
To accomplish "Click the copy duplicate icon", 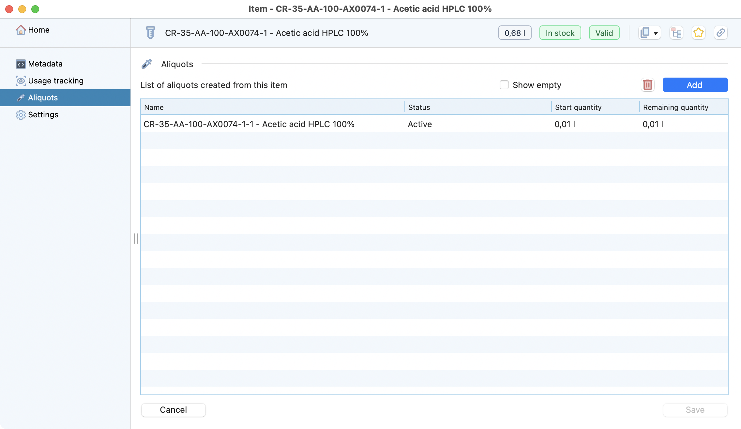I will [x=645, y=33].
